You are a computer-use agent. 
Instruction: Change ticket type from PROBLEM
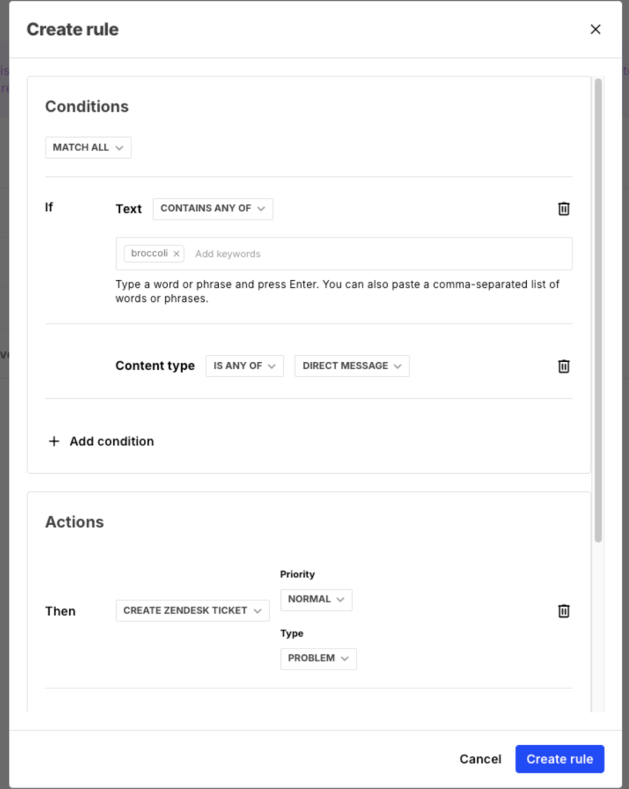point(318,658)
